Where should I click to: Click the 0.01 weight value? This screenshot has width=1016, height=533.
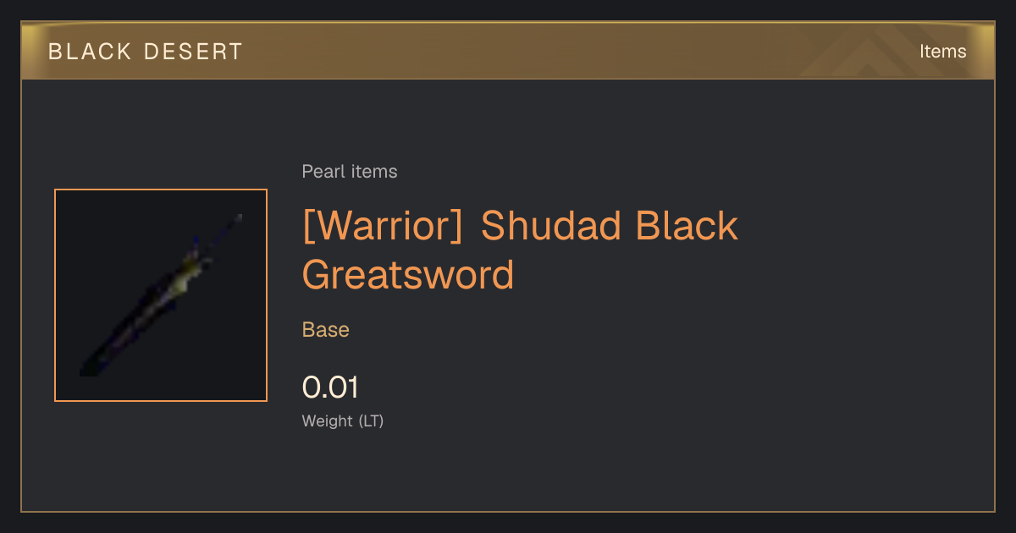330,387
